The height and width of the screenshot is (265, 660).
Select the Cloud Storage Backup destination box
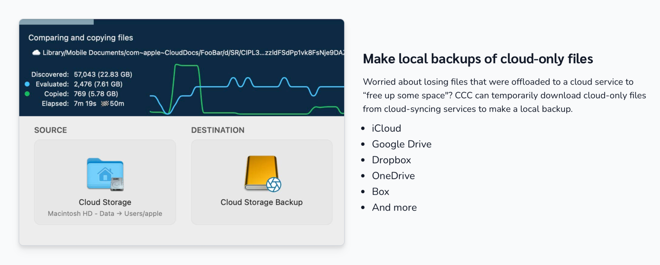[x=262, y=182]
